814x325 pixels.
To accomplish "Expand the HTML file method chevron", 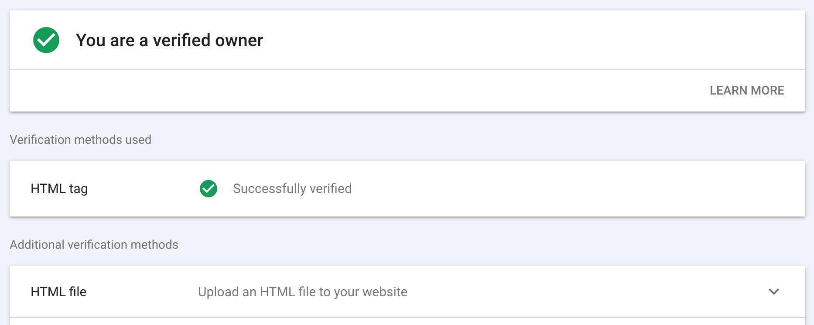I will 774,291.
